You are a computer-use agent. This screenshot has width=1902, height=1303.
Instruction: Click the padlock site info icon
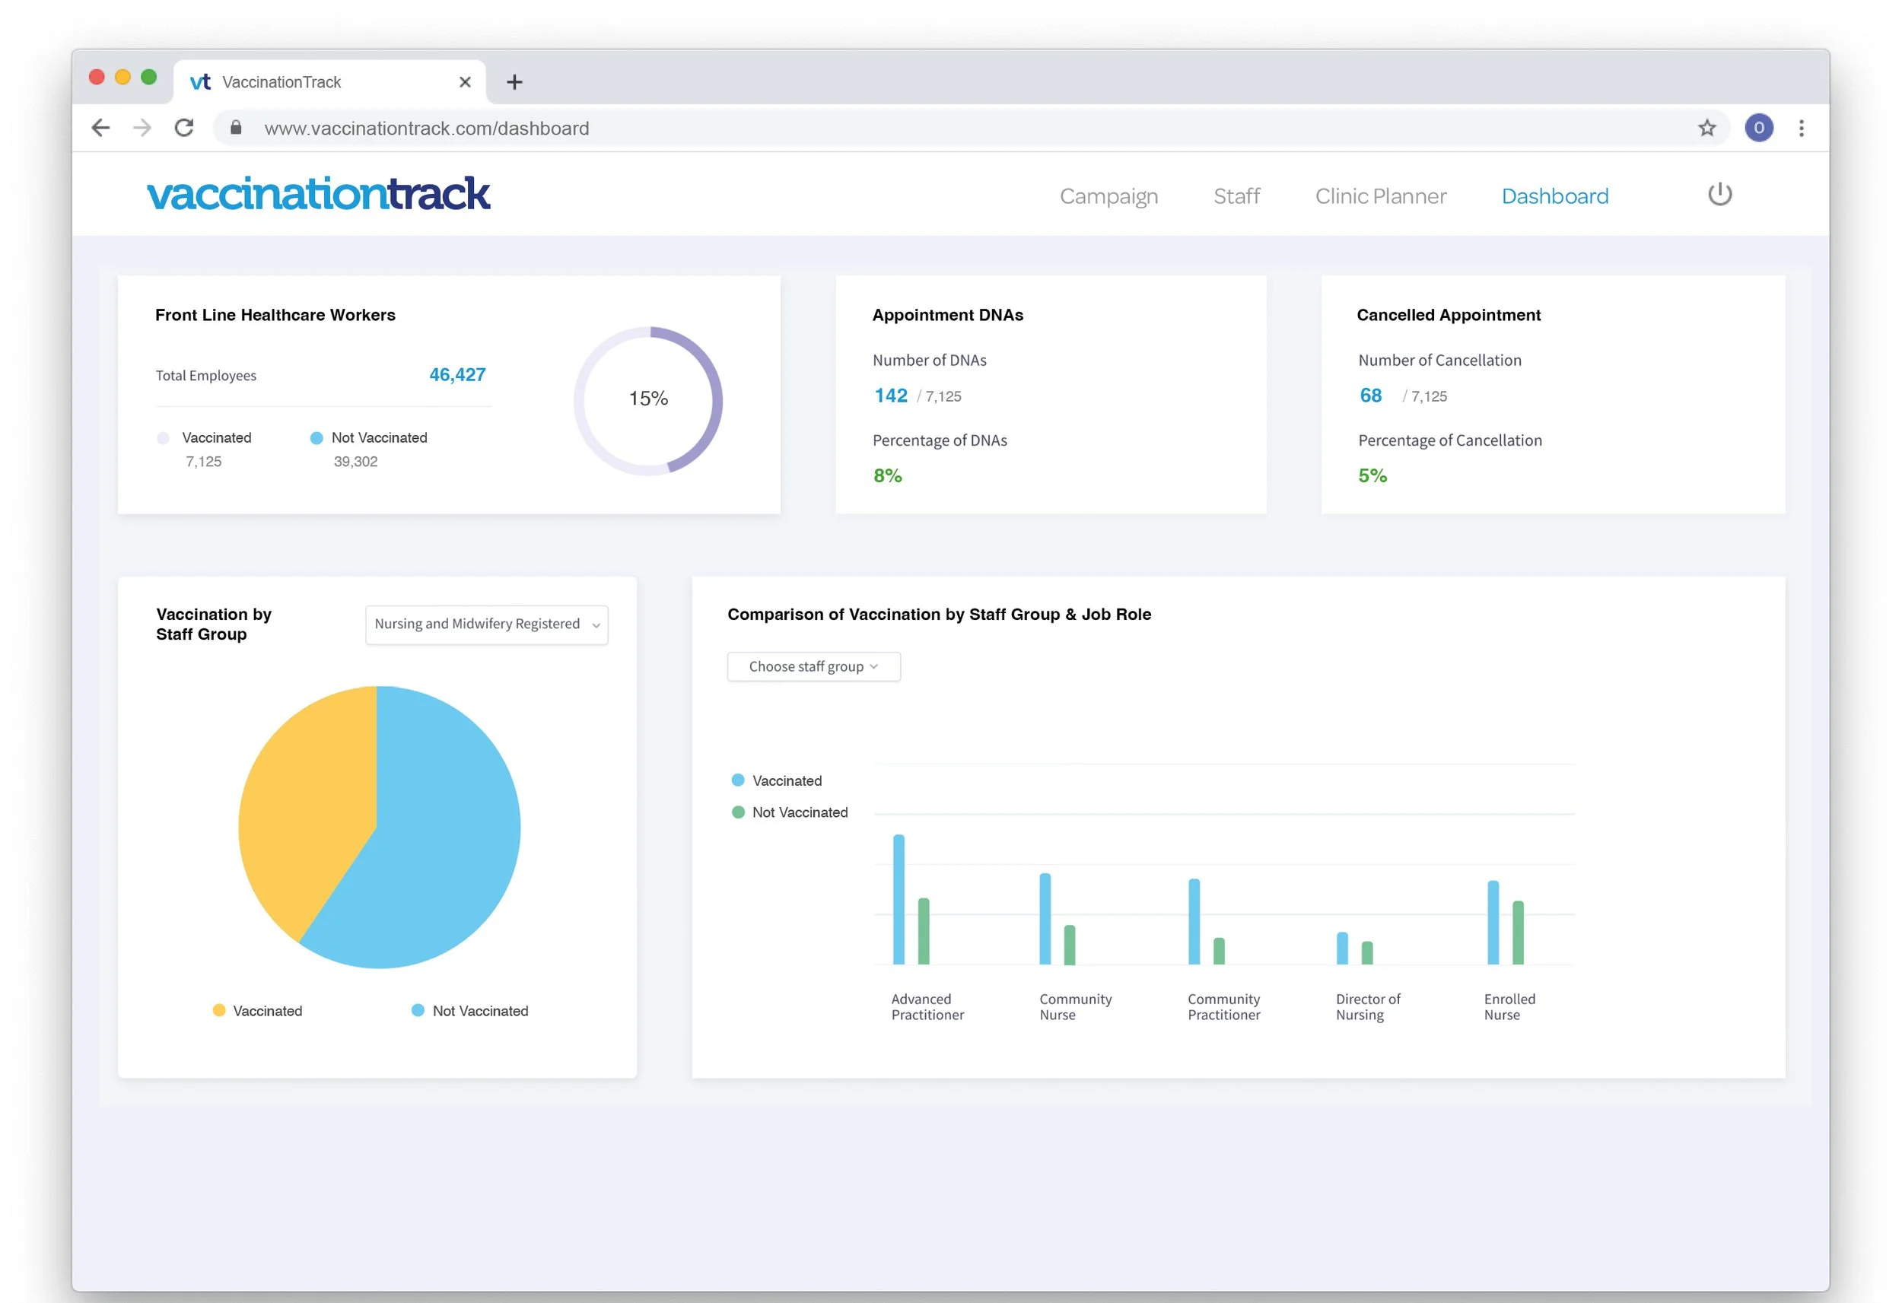pos(237,128)
